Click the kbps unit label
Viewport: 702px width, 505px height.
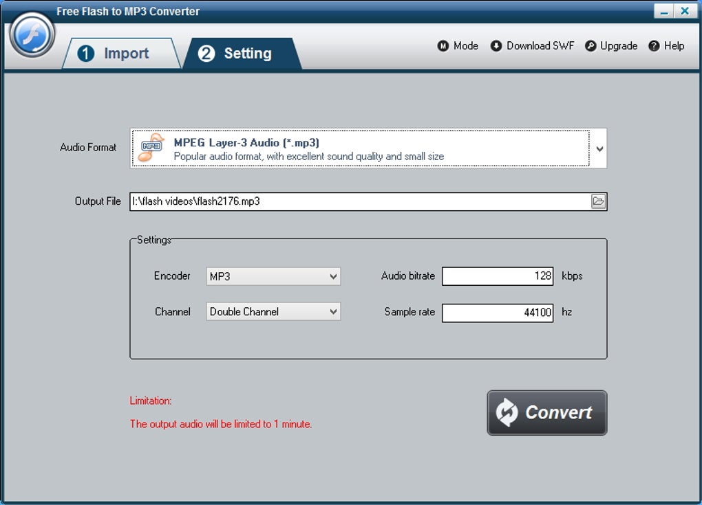[572, 276]
